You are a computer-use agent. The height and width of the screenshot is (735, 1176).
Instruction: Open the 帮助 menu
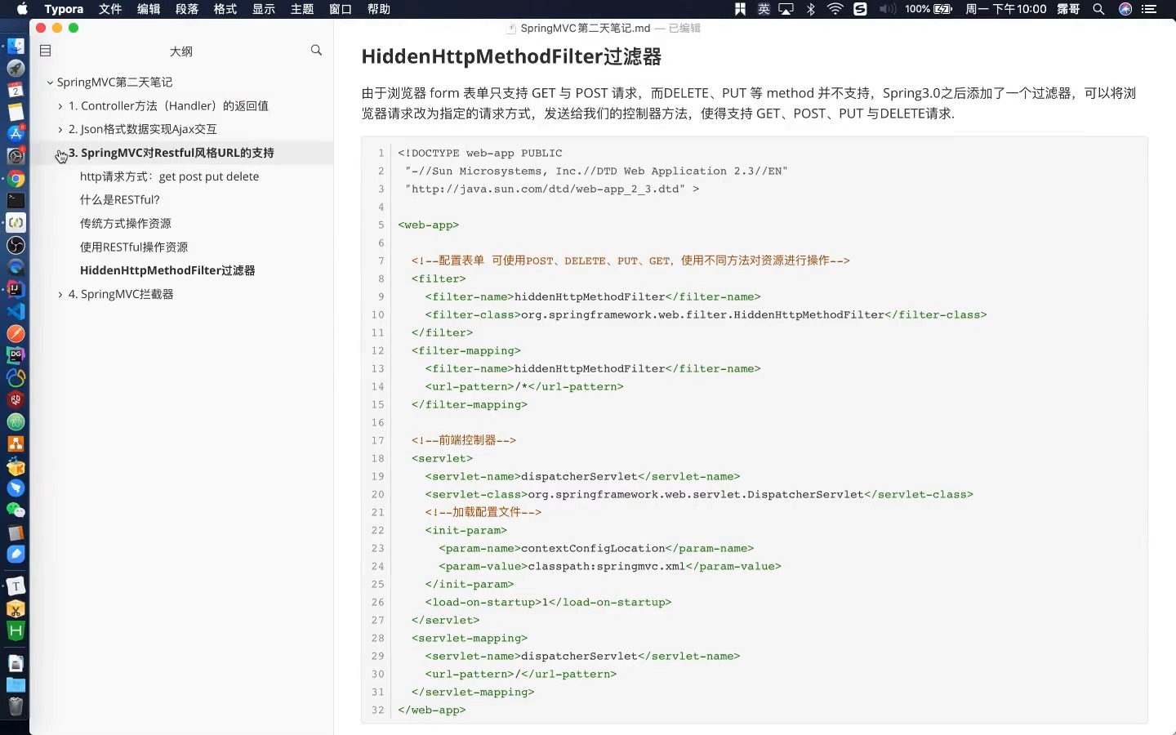pos(379,9)
